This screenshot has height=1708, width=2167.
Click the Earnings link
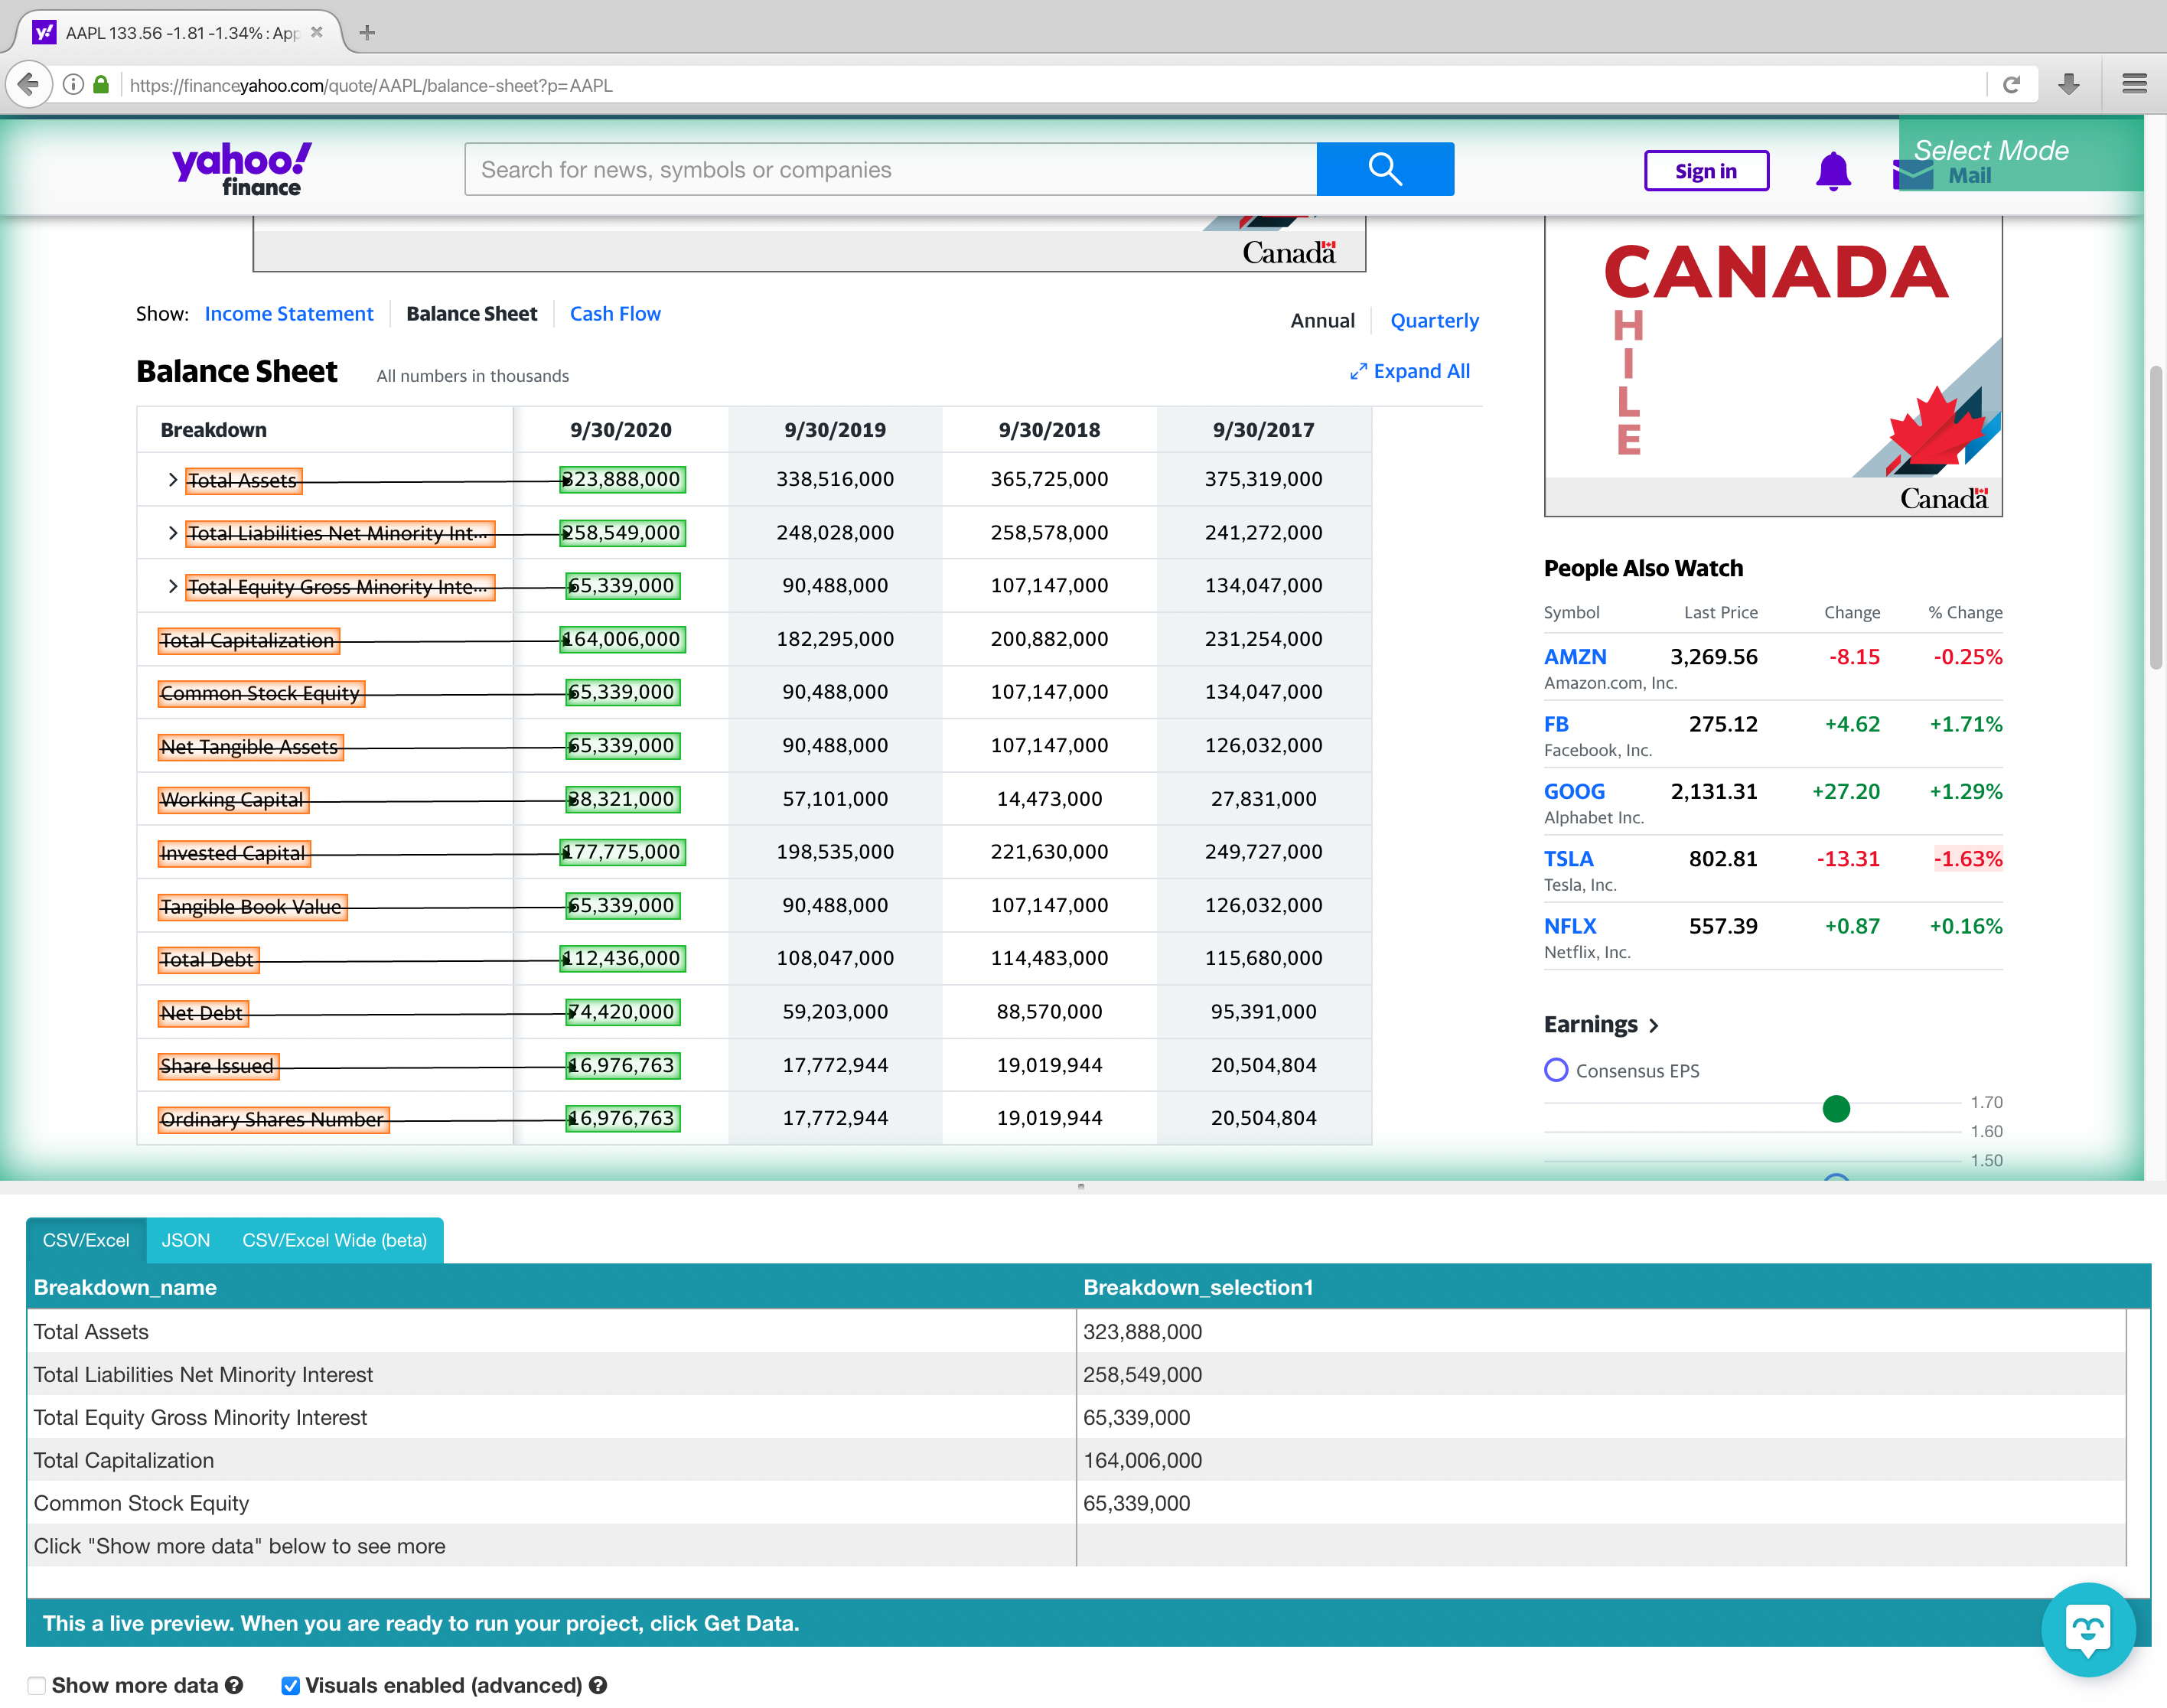(1590, 1022)
